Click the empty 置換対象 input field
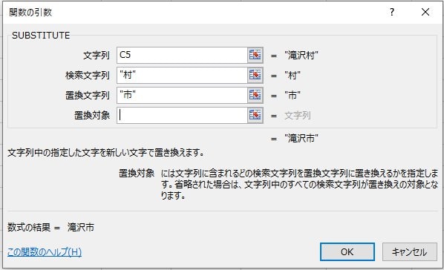Screen dimensions: 444x270 click(182, 115)
